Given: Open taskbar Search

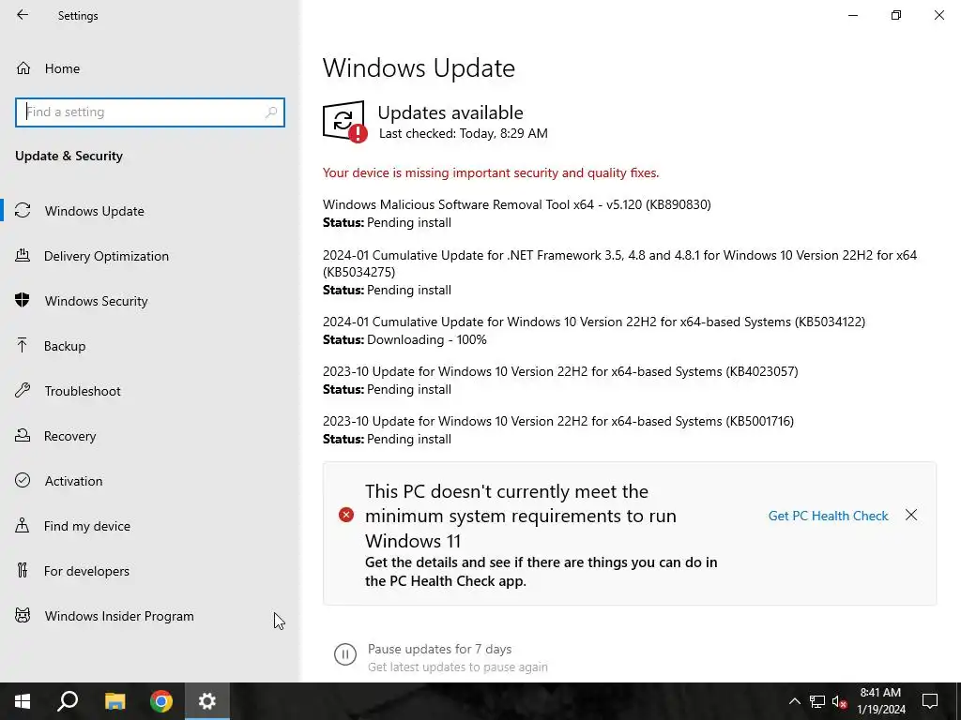Looking at the screenshot, I should tap(68, 701).
